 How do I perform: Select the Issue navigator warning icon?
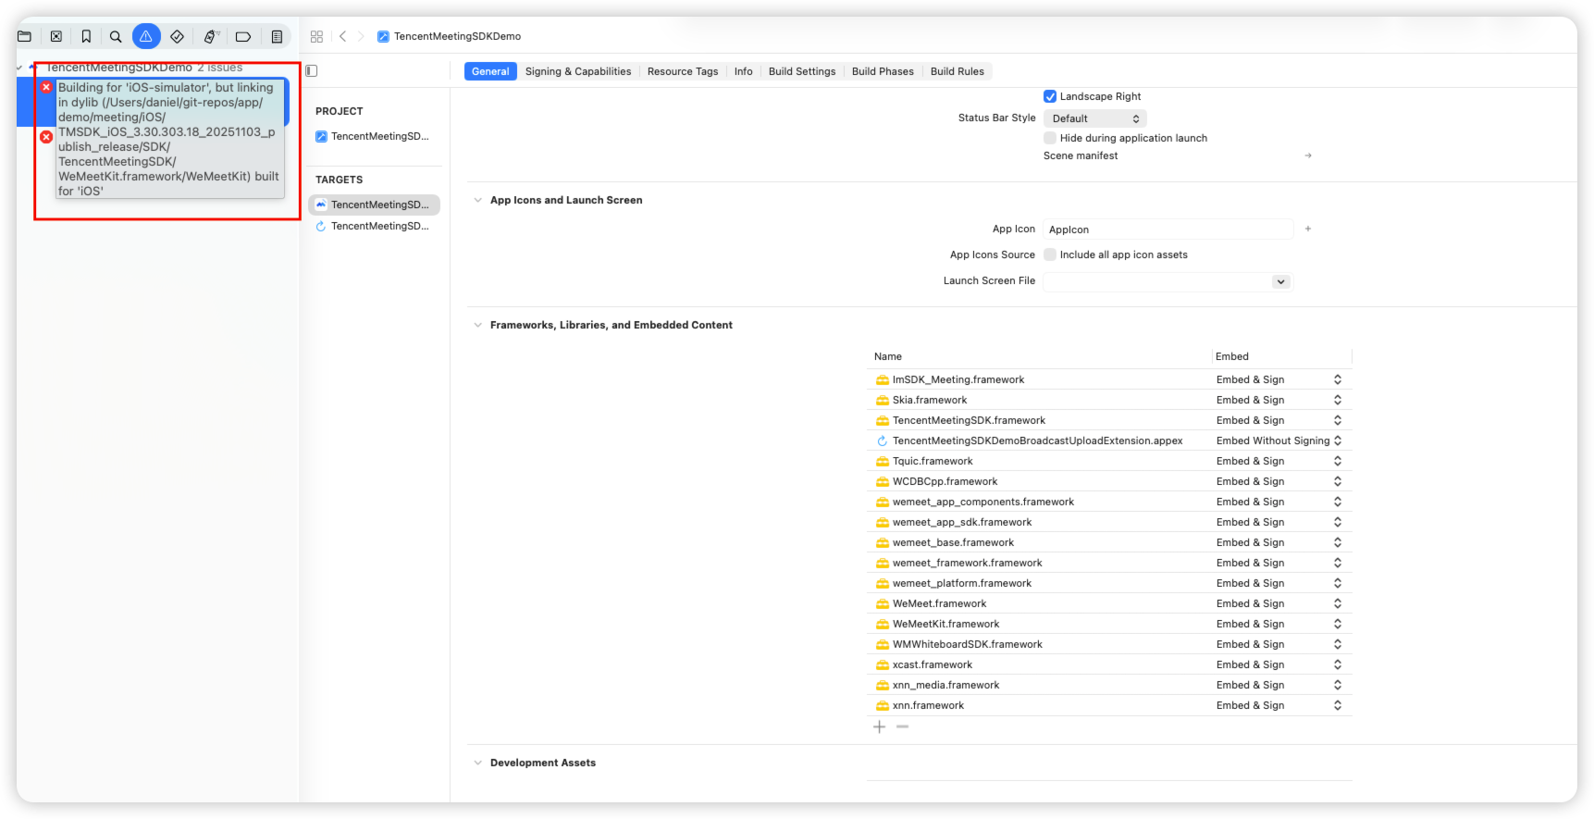[146, 36]
